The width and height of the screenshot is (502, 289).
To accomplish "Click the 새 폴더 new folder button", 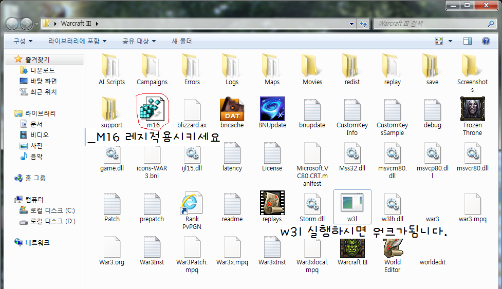I will 181,41.
